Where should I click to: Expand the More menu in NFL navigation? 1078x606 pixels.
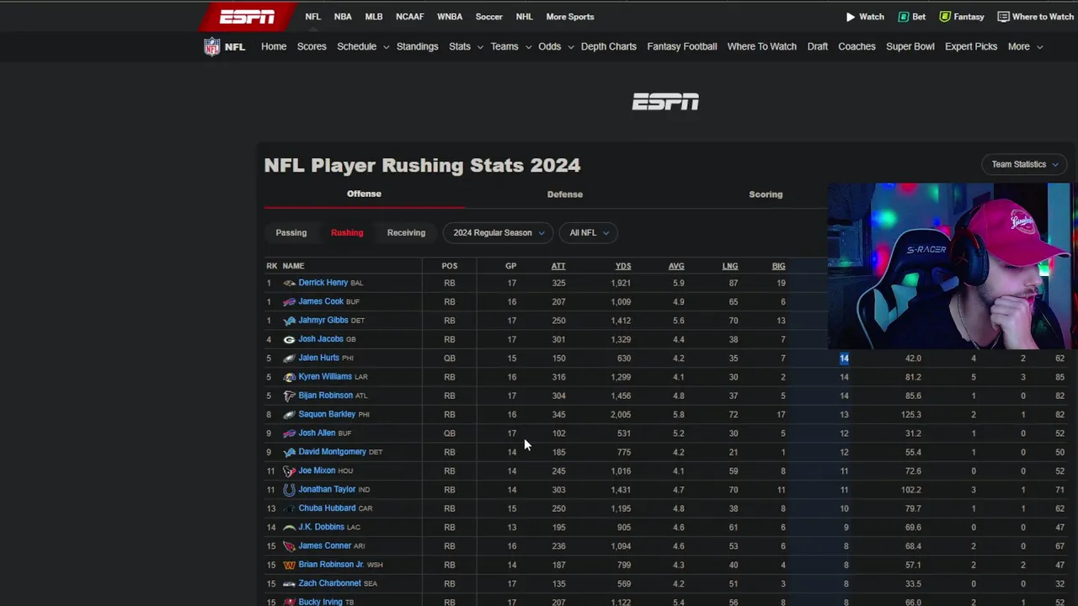(1025, 46)
